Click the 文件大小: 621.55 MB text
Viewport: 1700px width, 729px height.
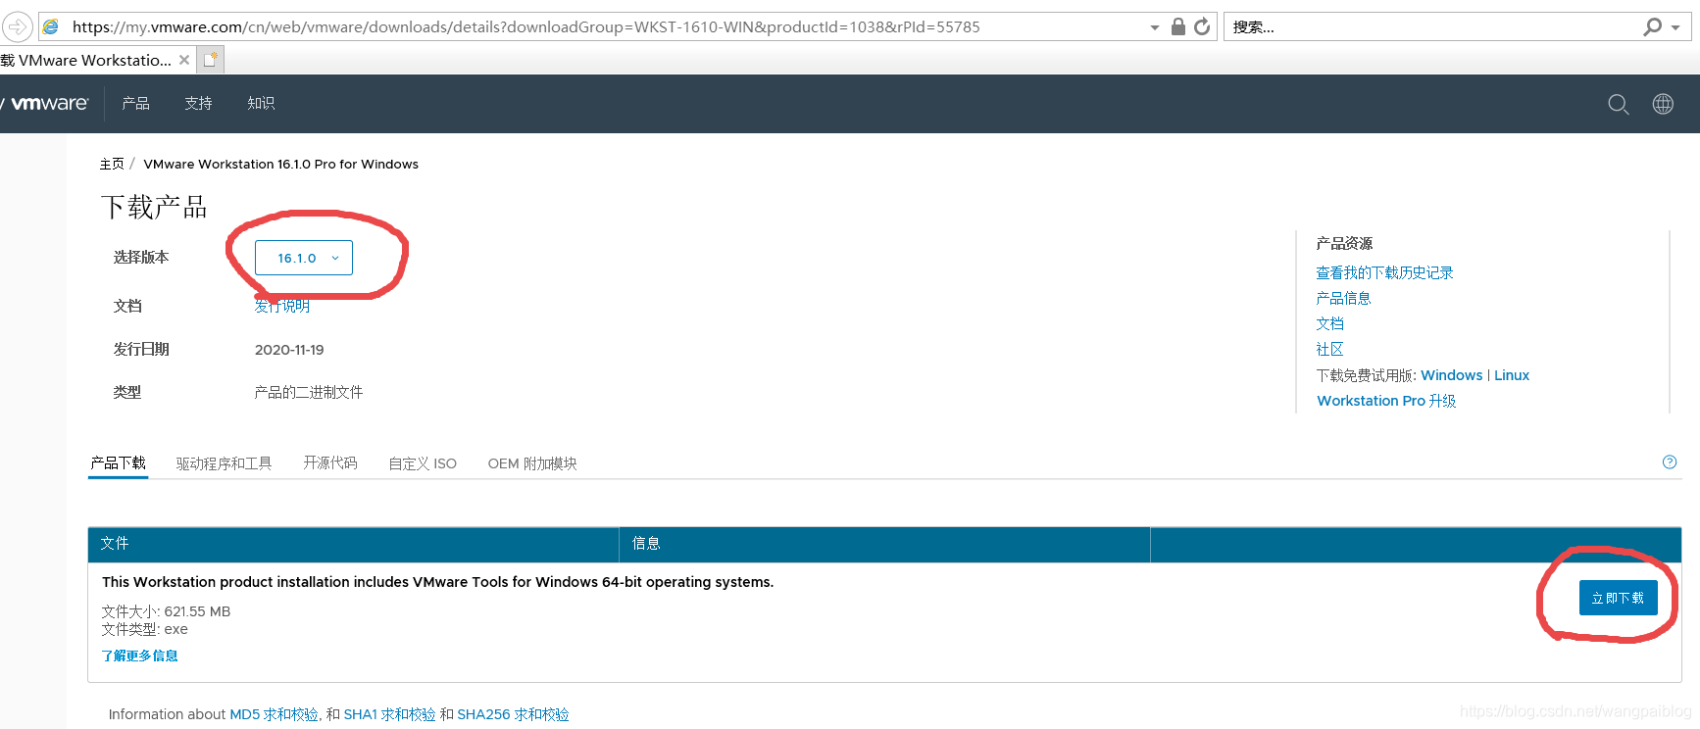coord(166,611)
